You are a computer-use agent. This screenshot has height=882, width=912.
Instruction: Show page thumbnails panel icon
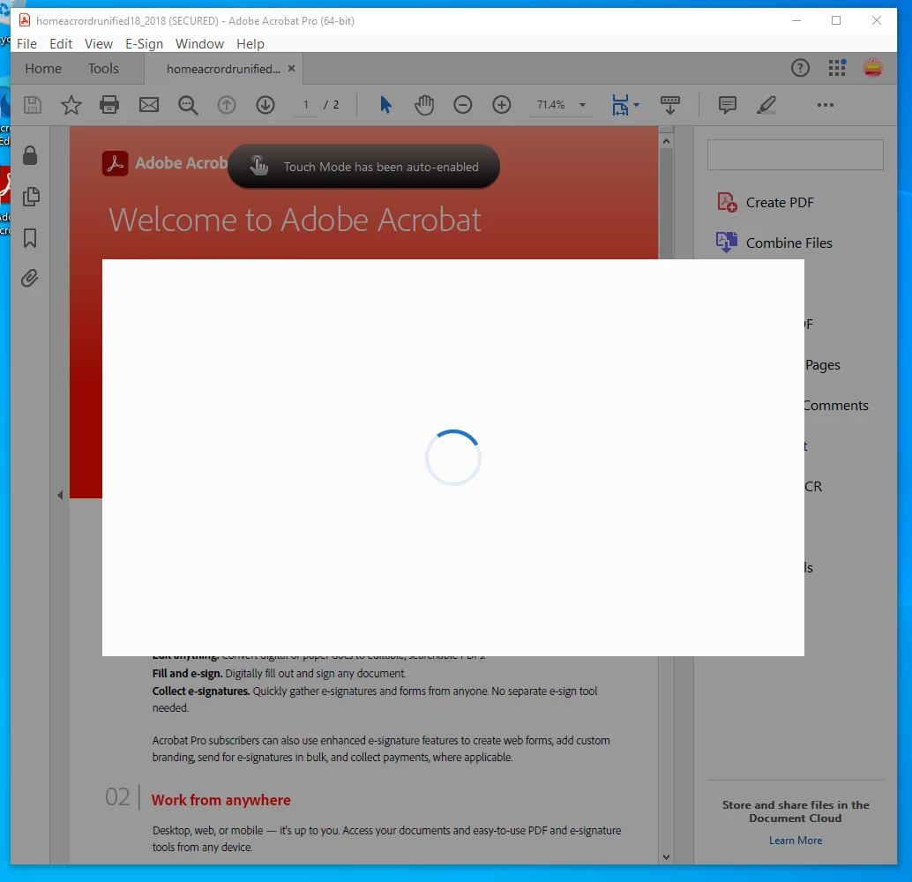click(x=31, y=197)
